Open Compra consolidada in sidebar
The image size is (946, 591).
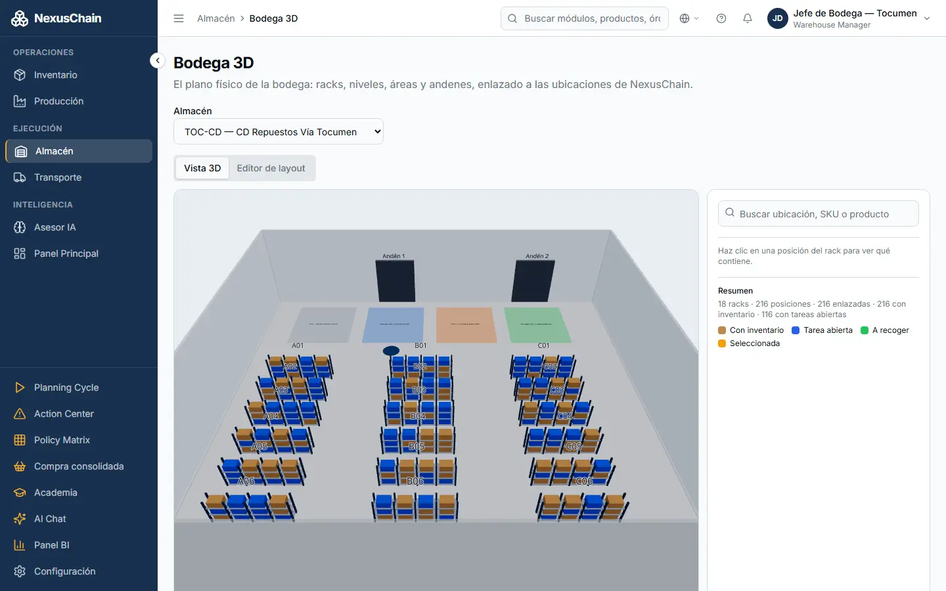[79, 466]
